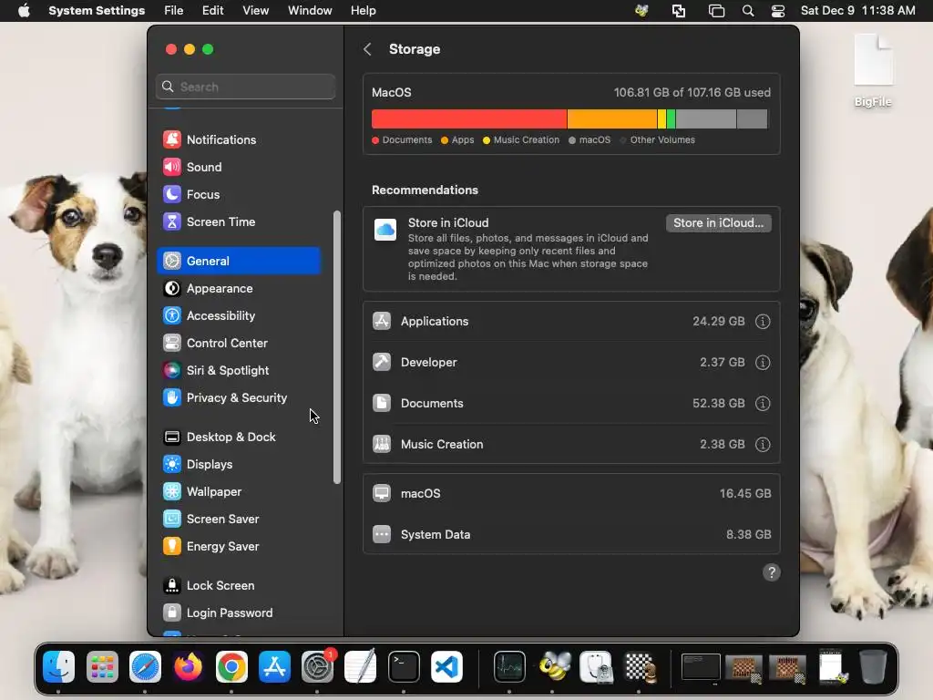Launch Safari from the Dock

tap(145, 666)
